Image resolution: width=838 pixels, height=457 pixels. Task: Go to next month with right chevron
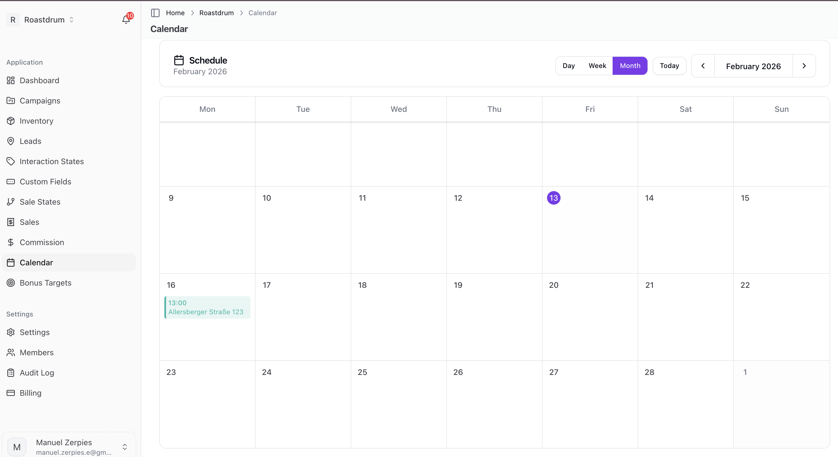pyautogui.click(x=804, y=66)
